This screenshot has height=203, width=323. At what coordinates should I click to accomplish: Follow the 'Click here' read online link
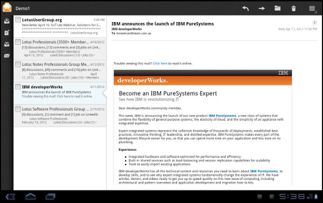[x=160, y=64]
